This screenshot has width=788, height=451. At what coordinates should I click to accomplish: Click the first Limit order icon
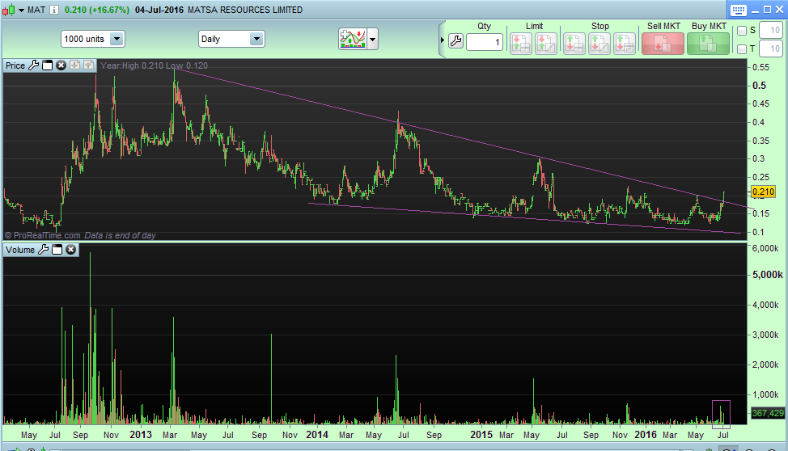[521, 44]
